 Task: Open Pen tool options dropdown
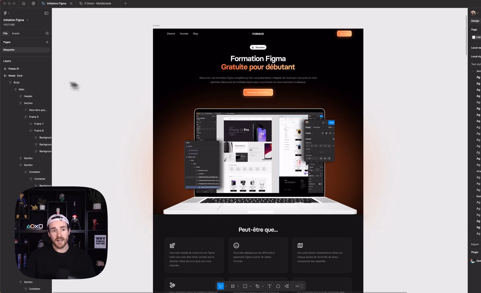pos(263,286)
